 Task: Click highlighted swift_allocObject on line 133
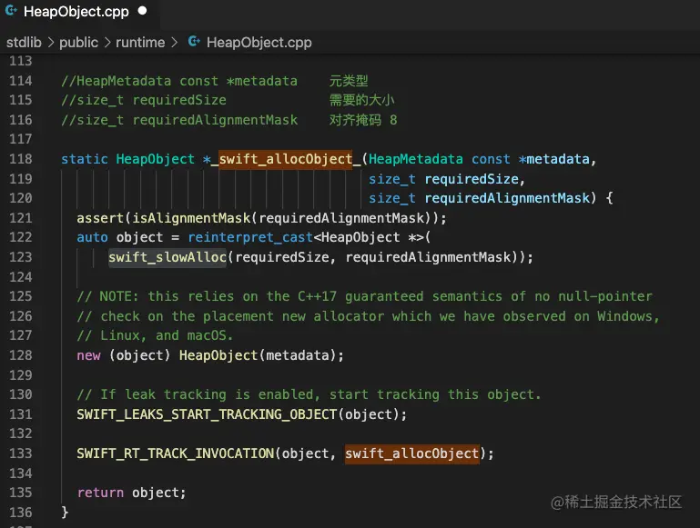412,453
